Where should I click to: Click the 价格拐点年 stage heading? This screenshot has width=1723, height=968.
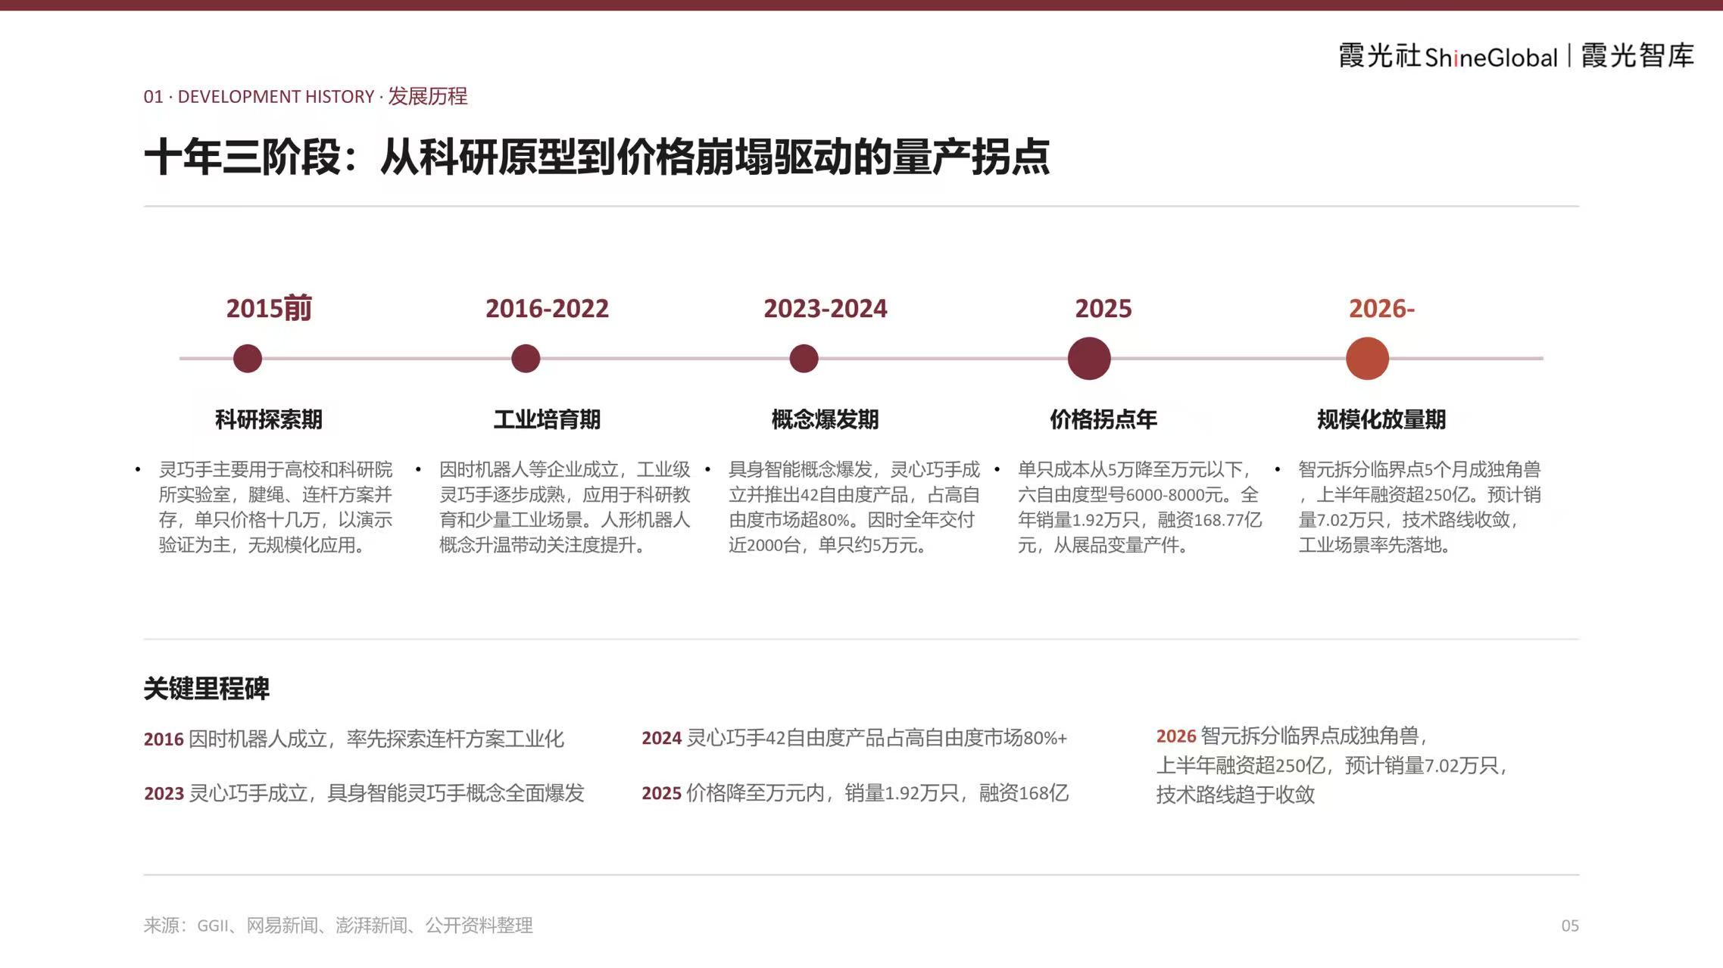click(x=1103, y=419)
